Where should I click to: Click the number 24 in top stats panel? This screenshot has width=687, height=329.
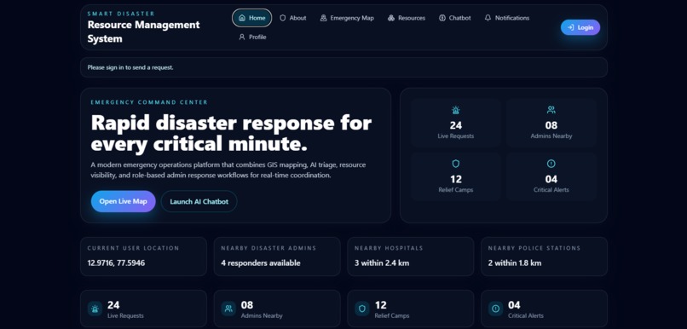(x=456, y=125)
